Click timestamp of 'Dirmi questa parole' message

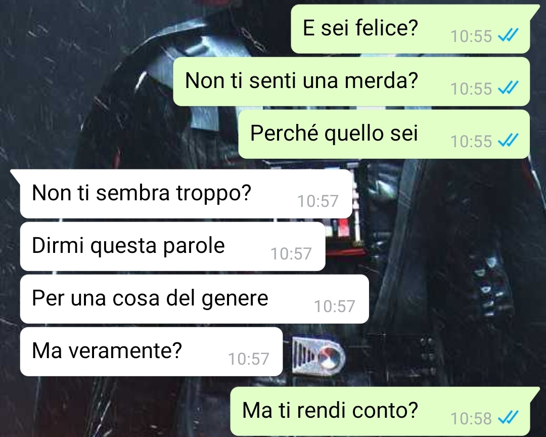291,254
